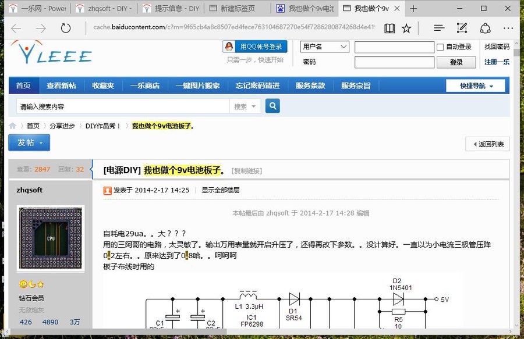Add this page to favorites star
Image resolution: width=524 pixels, height=339 pixels.
point(406,27)
